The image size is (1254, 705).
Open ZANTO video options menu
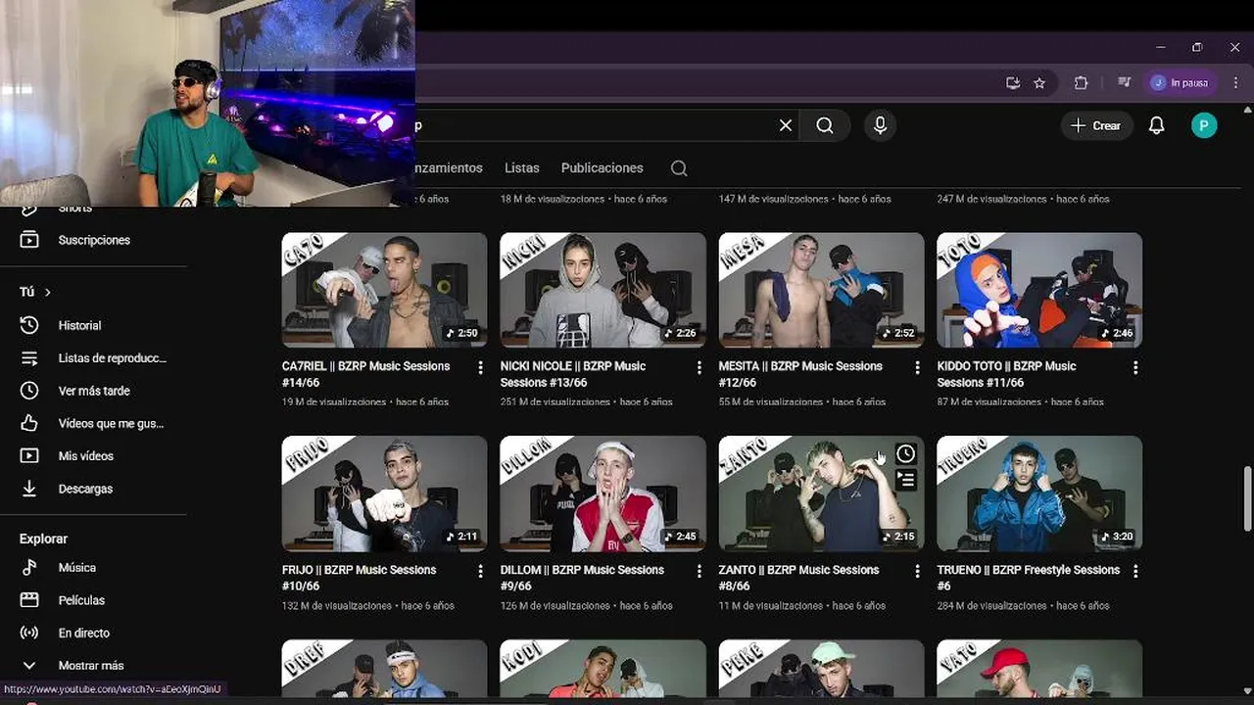click(x=917, y=571)
